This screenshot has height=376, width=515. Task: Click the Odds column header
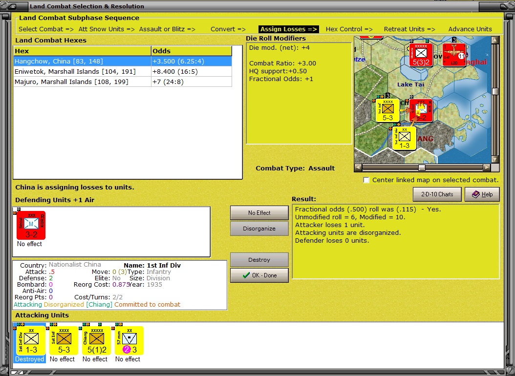click(192, 51)
